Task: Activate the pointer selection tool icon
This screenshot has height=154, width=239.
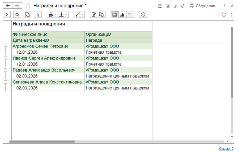Action: [38, 15]
